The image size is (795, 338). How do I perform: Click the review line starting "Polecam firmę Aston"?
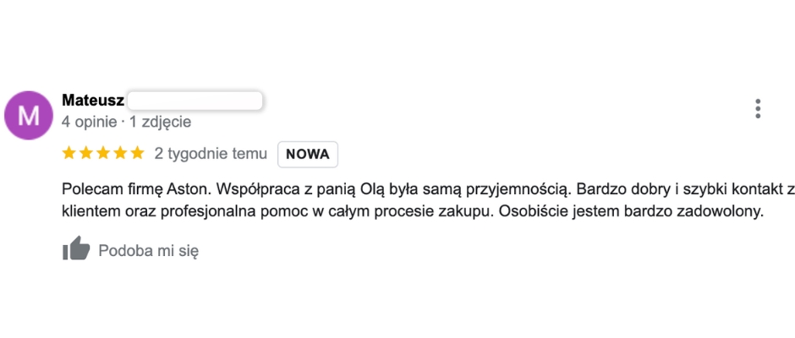(428, 189)
